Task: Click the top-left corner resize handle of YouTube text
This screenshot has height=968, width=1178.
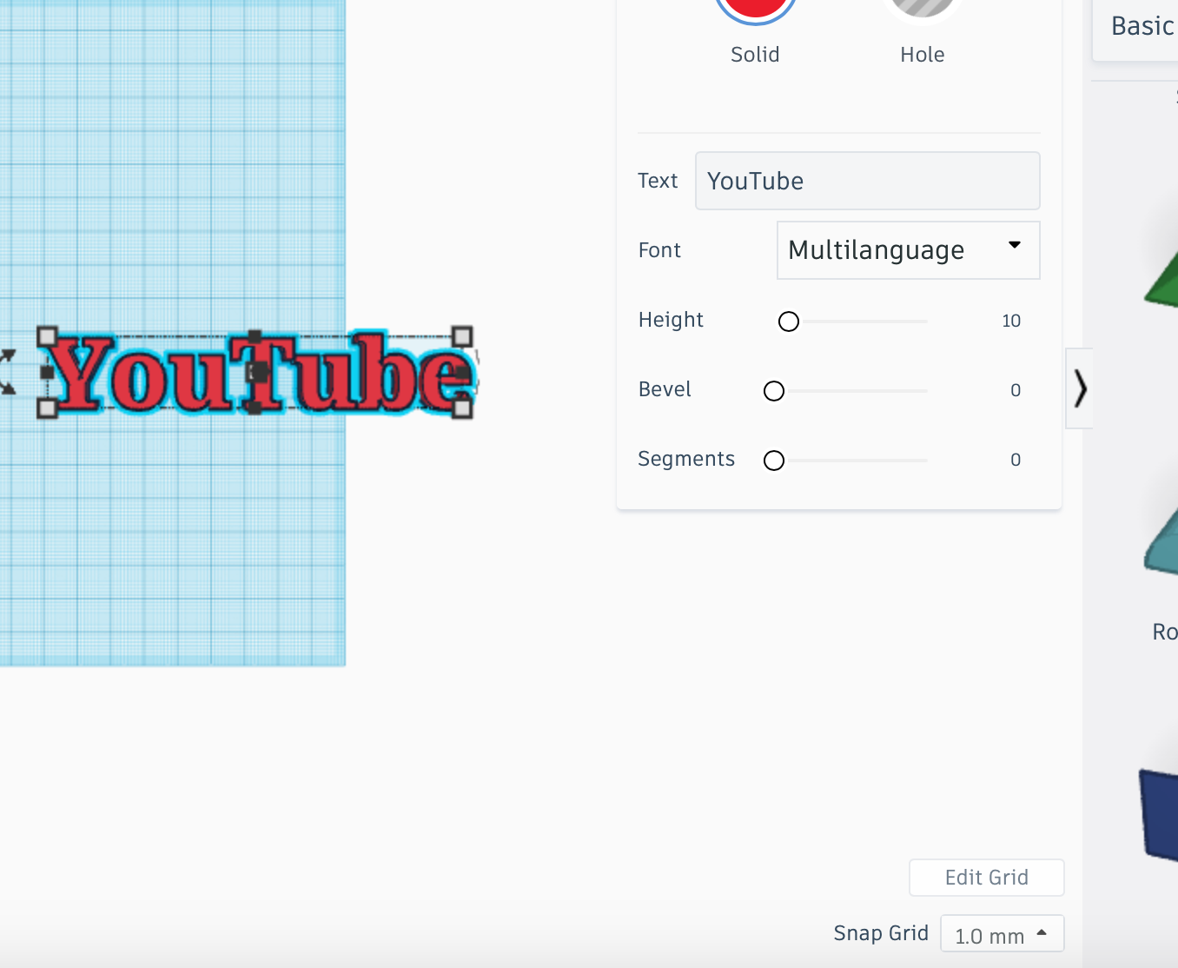Action: 47,335
